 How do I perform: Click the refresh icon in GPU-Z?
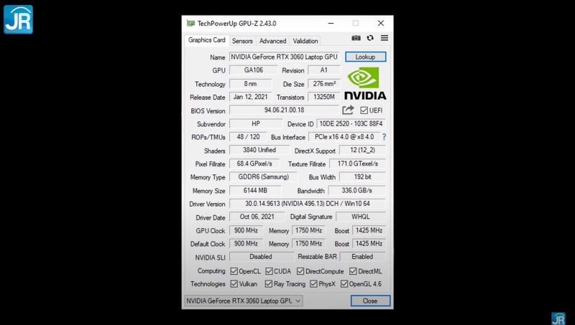click(x=370, y=38)
